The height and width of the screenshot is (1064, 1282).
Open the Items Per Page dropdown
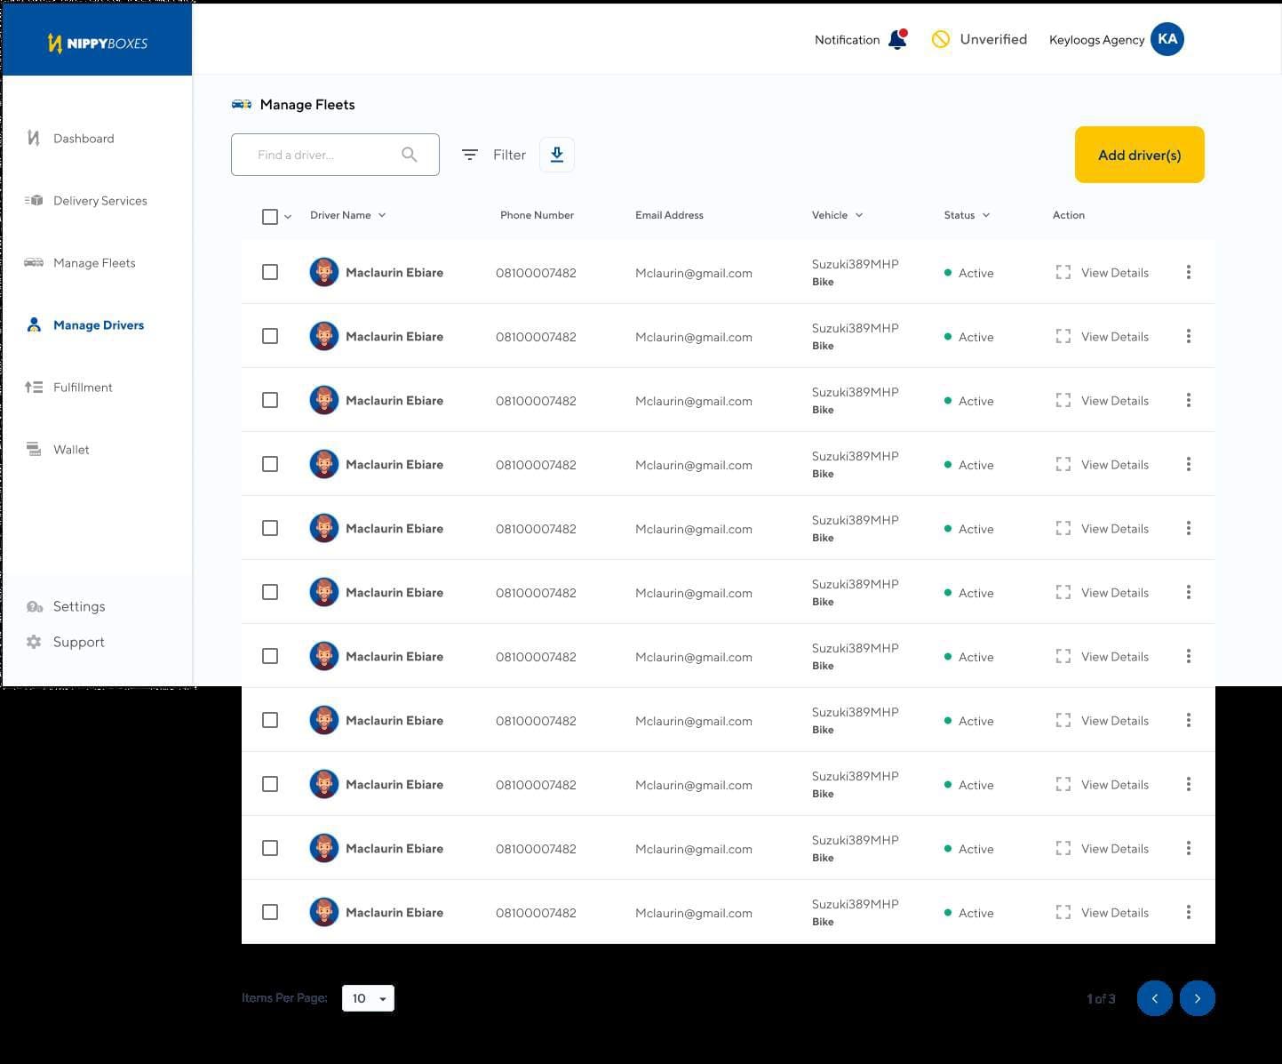coord(368,998)
